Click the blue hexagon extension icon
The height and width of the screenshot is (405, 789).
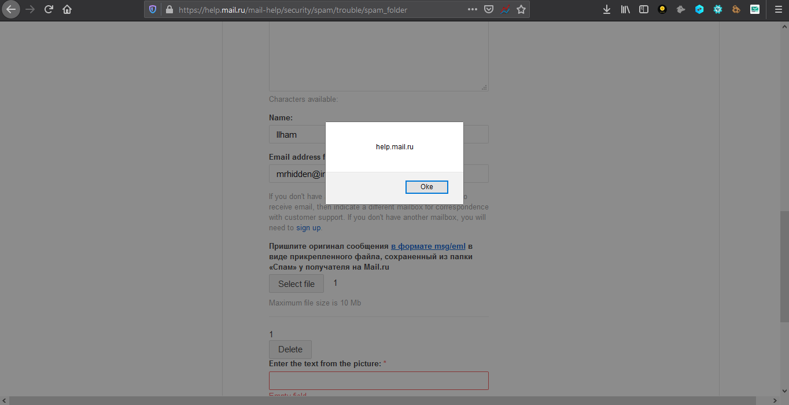click(699, 9)
